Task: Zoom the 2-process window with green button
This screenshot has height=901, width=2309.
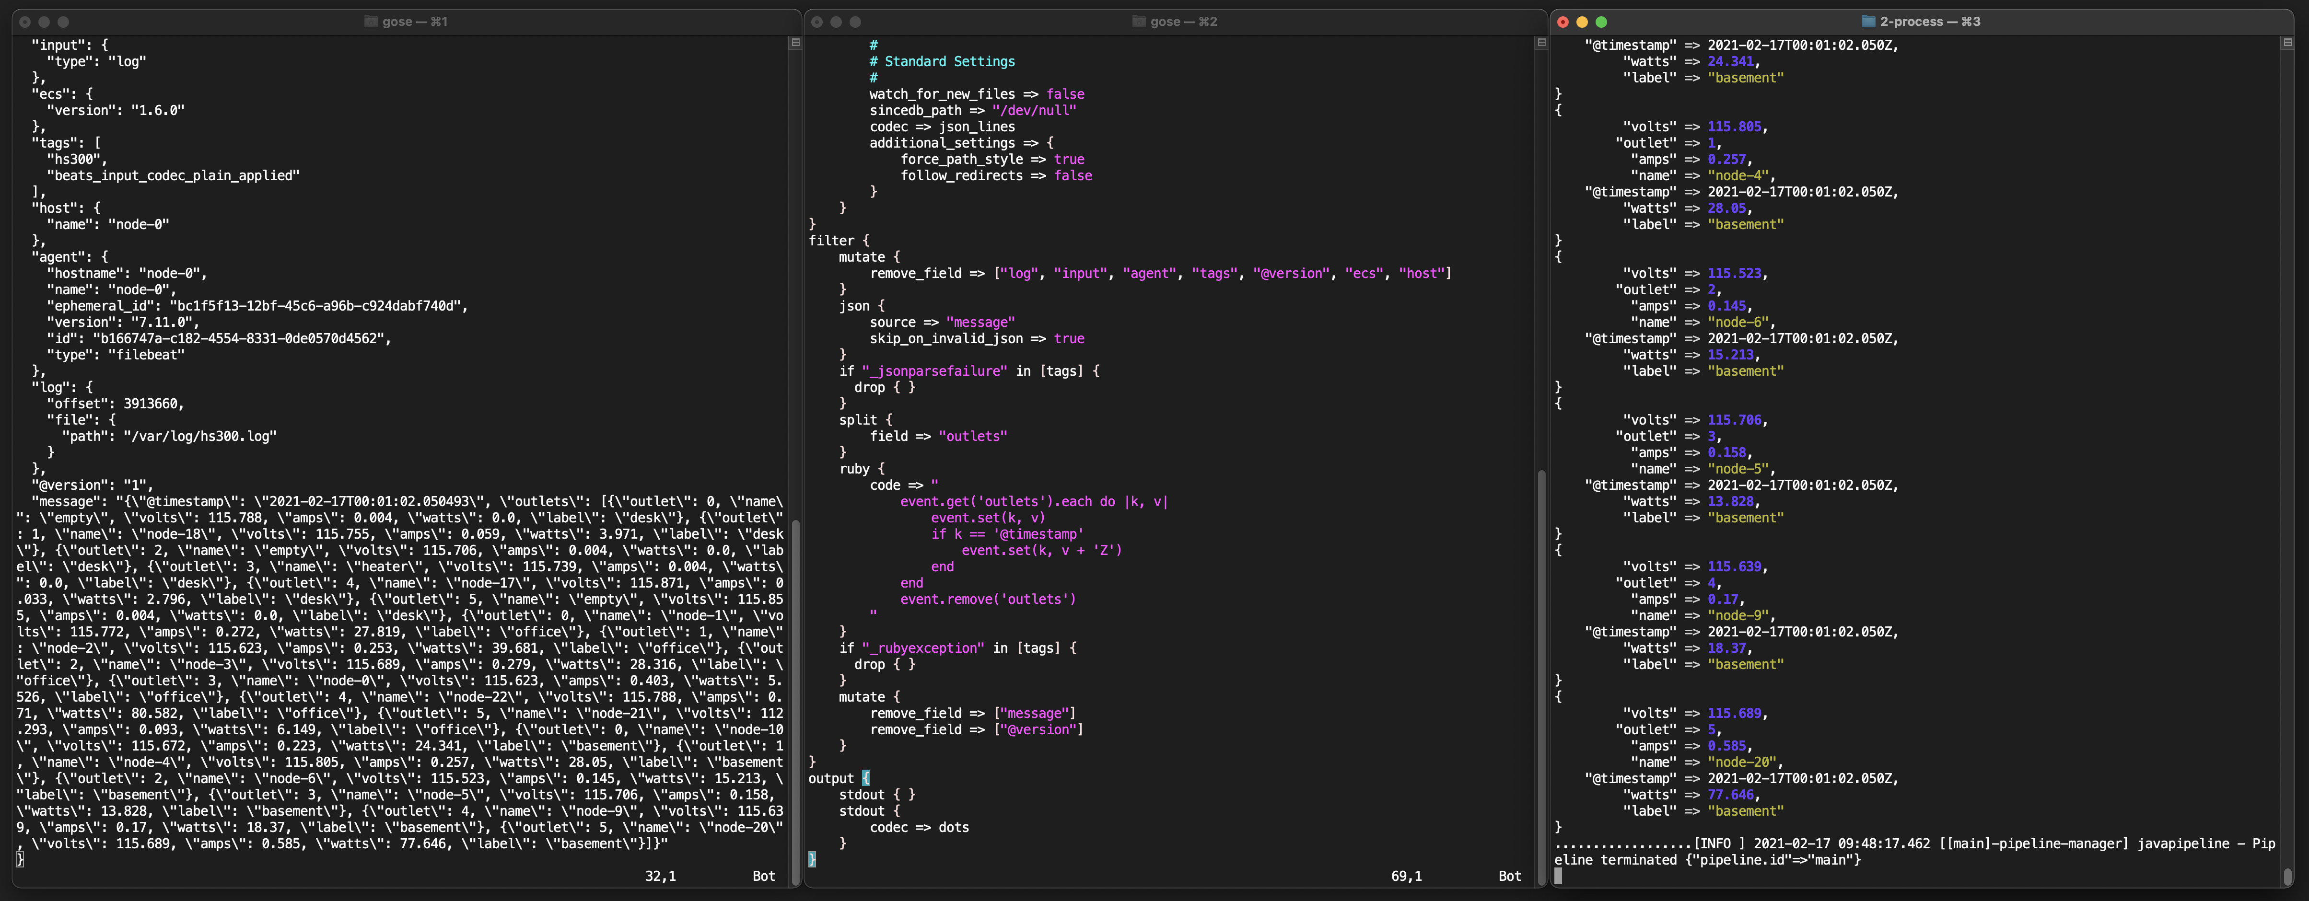Action: 1601,22
